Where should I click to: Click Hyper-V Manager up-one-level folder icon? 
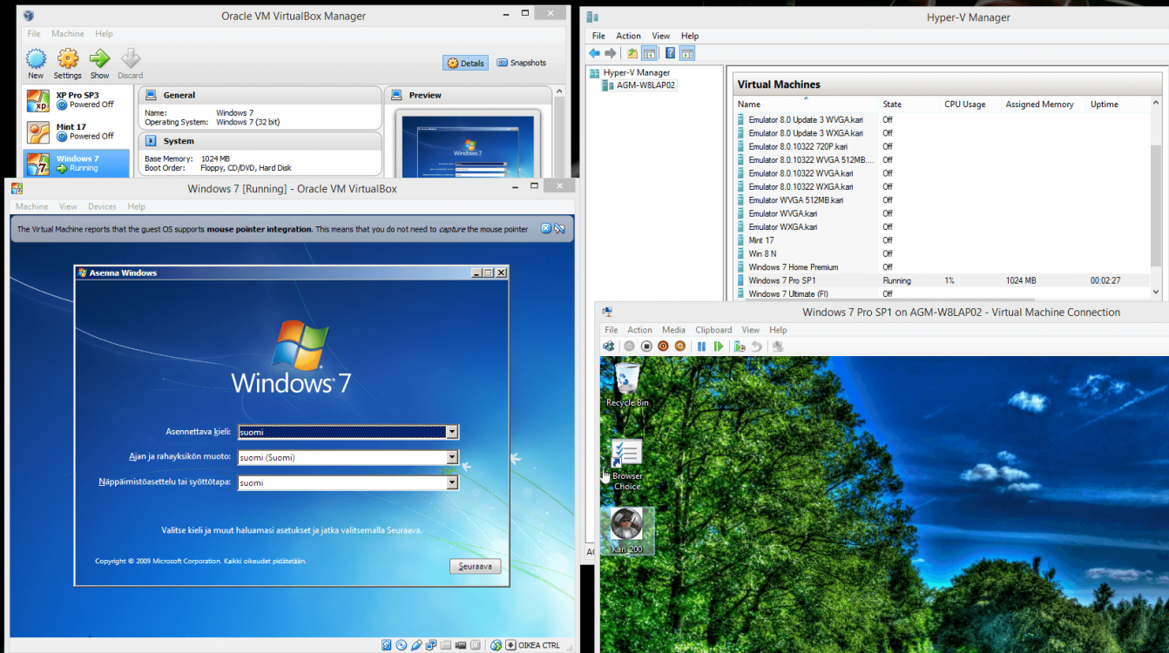[x=632, y=53]
